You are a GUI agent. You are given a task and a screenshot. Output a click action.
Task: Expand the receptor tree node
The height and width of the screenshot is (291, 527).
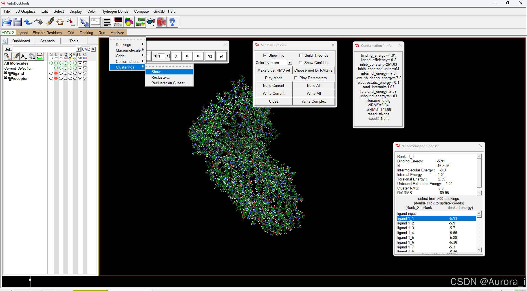point(5,78)
